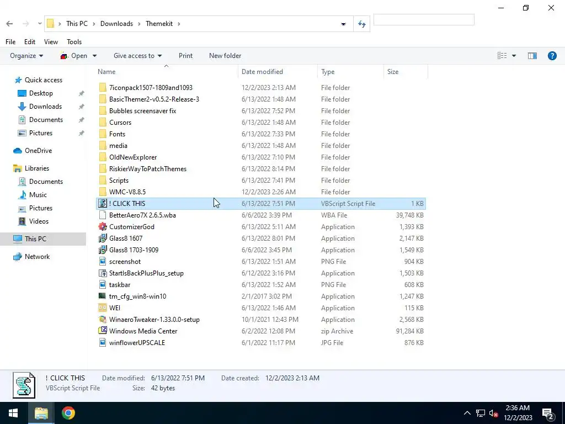565x424 pixels.
Task: Open the Windows Start button
Action: click(x=13, y=413)
